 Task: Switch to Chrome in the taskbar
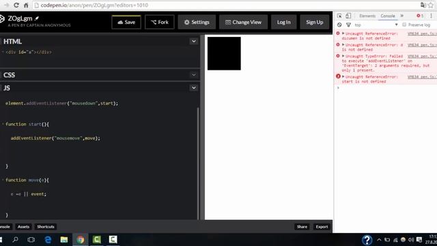[x=81, y=240]
